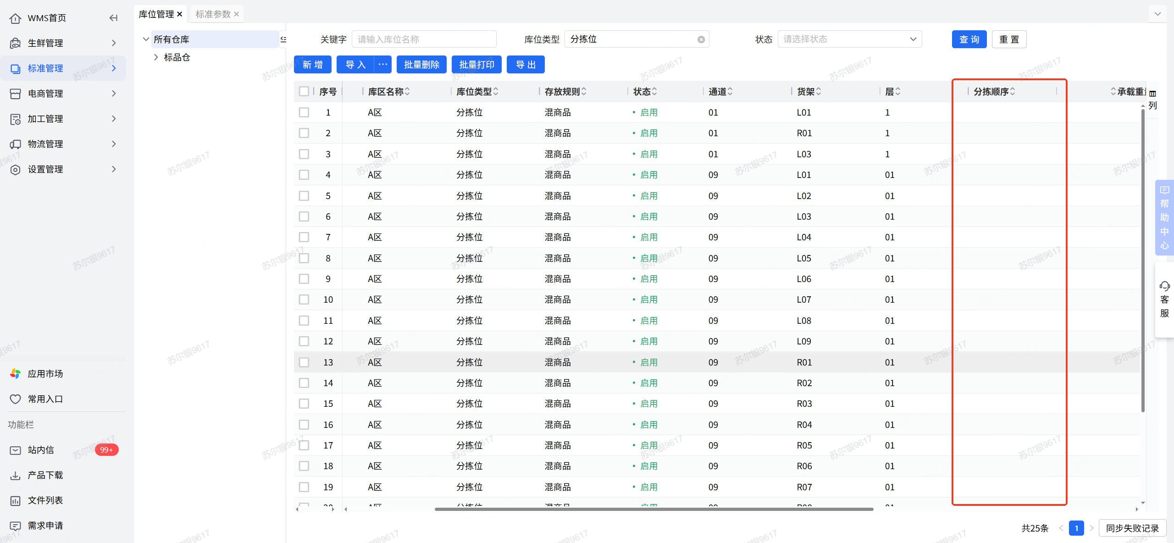The width and height of the screenshot is (1174, 543).
Task: Switch to the 标准参数 tab
Action: click(x=213, y=14)
